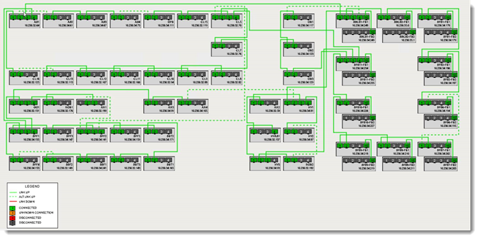Click port 2 on the CL11 device
Screen dimensions: 479x239
122,74
